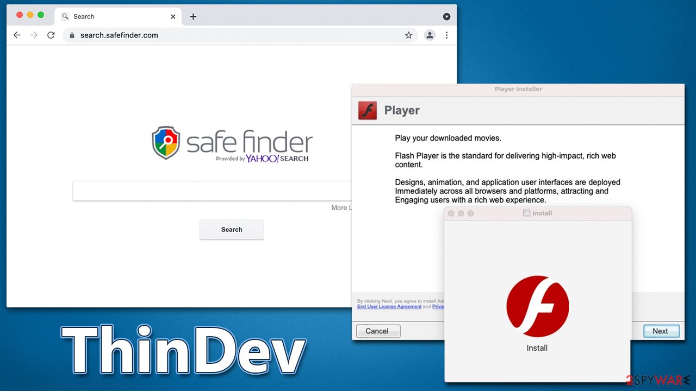Click the forward navigation arrow
Viewport: 696px width, 391px height.
[x=34, y=35]
